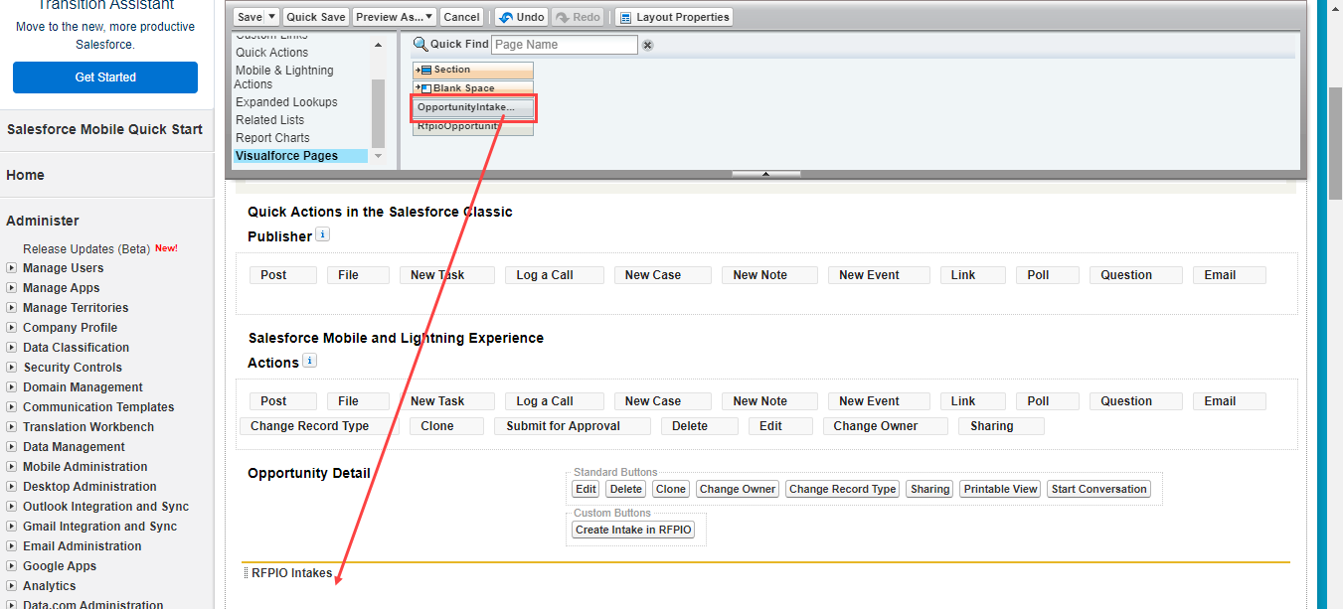Screen dimensions: 1343x609
Task: Click Get Started button
Action: point(105,77)
